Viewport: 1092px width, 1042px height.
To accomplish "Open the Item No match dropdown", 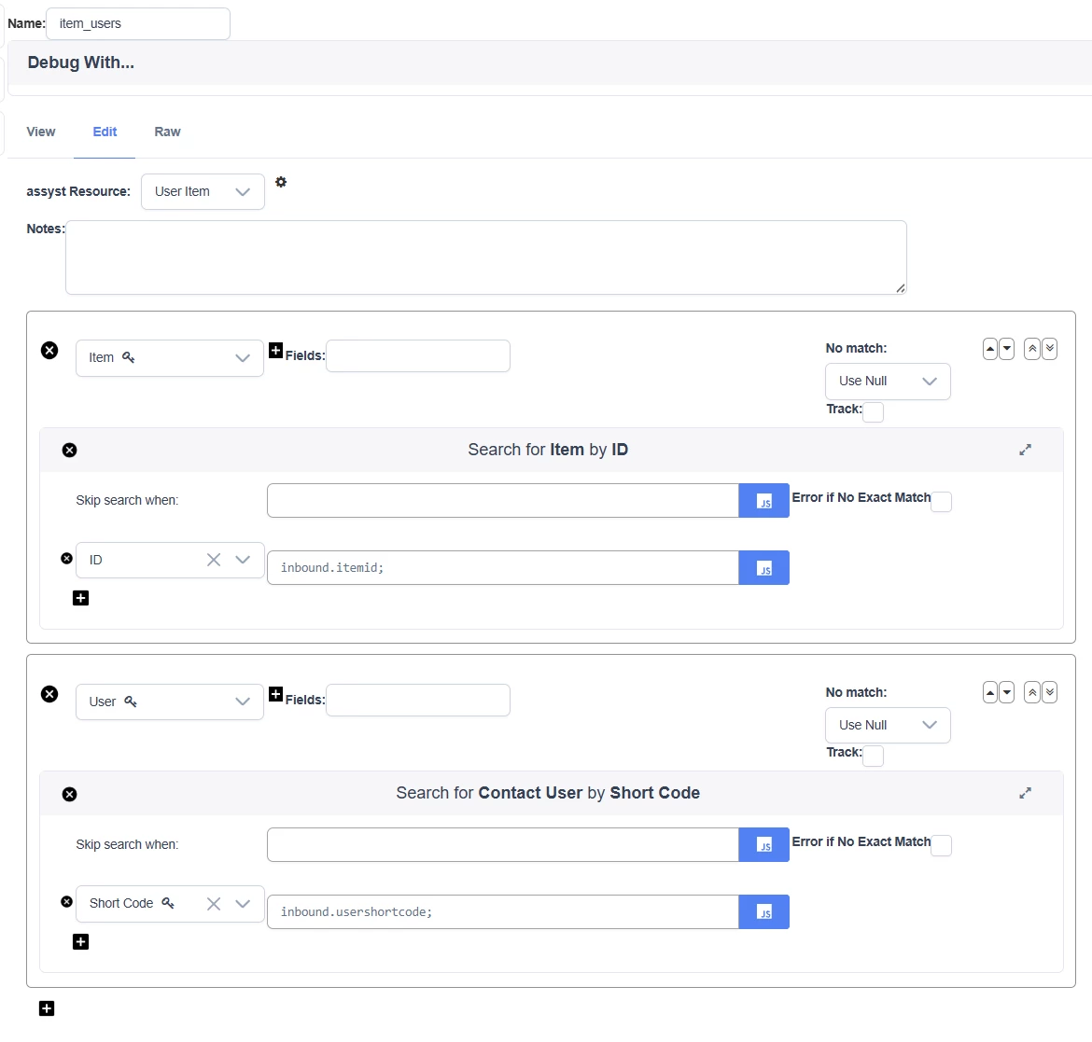I will coord(887,382).
